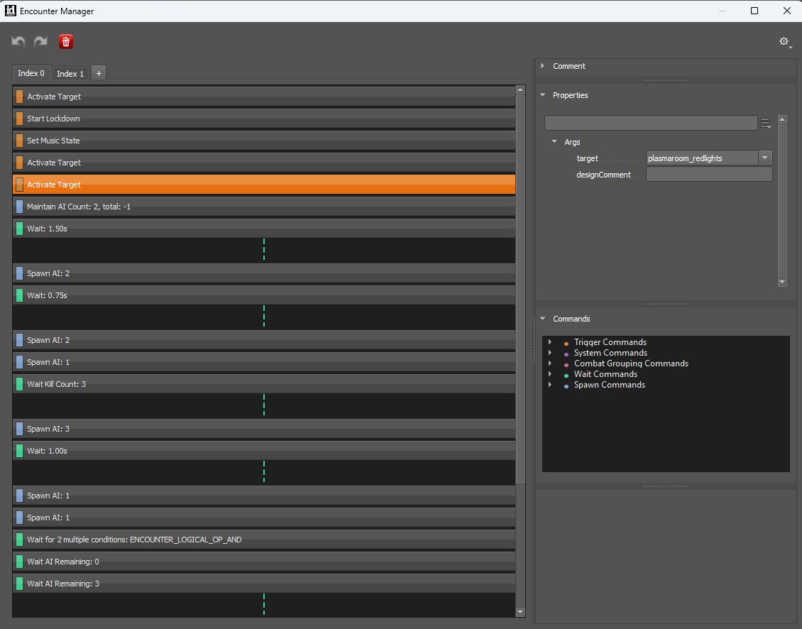
Task: Click the redo arrow icon
Action: [x=41, y=41]
